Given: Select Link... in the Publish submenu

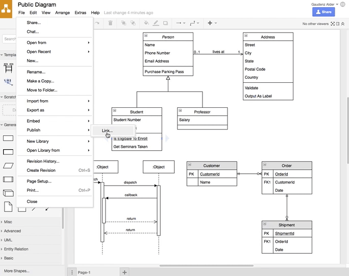Looking at the screenshot, I should coord(107,131).
